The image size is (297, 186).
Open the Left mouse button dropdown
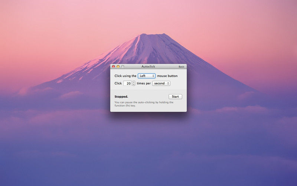[147, 76]
